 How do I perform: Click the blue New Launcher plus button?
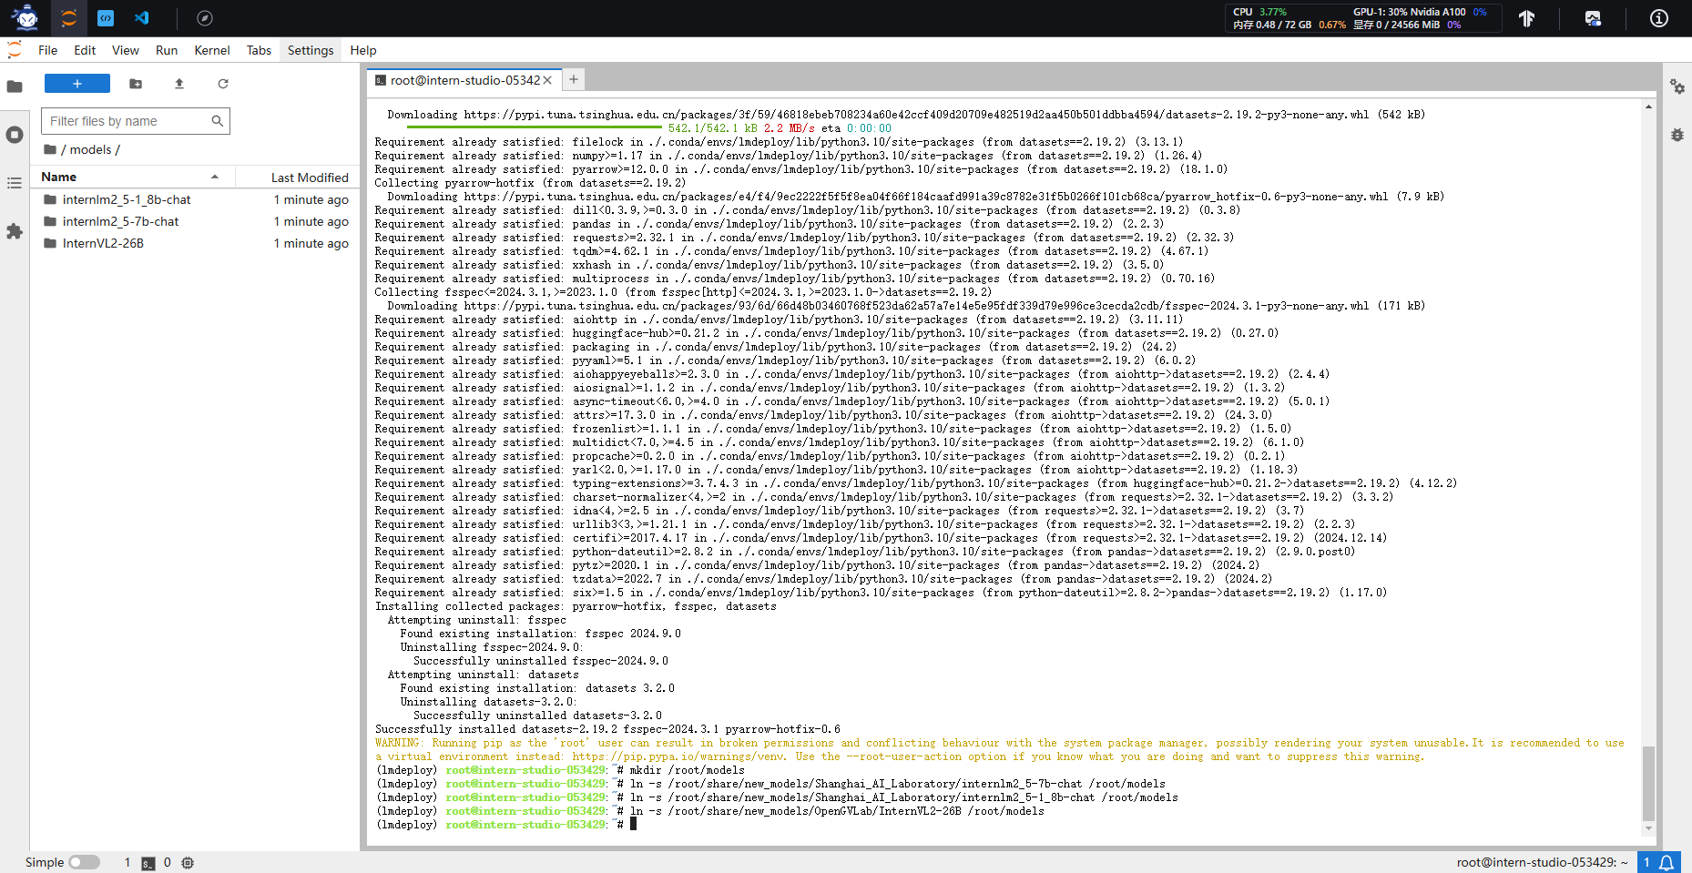click(77, 84)
